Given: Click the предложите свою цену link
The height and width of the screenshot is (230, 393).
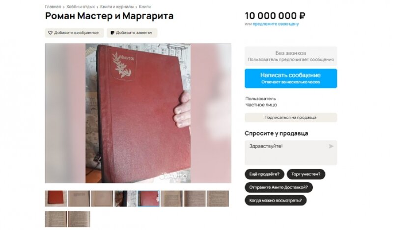Looking at the screenshot, I should (276, 24).
